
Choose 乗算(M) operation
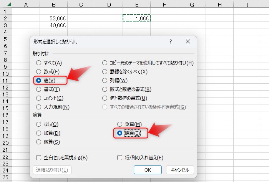point(130,124)
